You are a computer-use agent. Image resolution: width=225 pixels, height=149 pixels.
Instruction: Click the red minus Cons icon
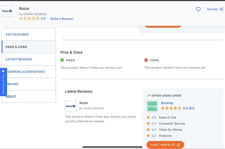tap(146, 60)
